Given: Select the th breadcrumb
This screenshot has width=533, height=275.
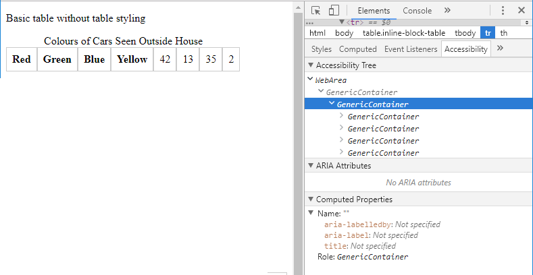Looking at the screenshot, I should pos(504,33).
